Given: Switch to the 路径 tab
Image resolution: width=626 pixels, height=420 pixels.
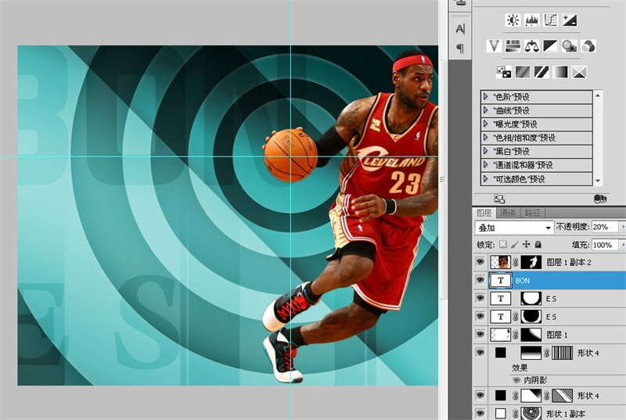Looking at the screenshot, I should pos(533,213).
